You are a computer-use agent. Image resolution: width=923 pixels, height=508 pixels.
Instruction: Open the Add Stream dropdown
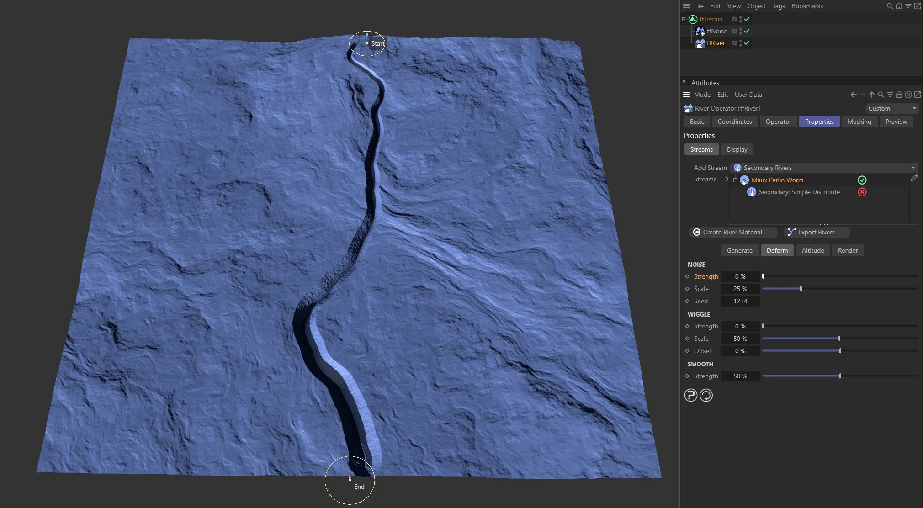point(913,168)
